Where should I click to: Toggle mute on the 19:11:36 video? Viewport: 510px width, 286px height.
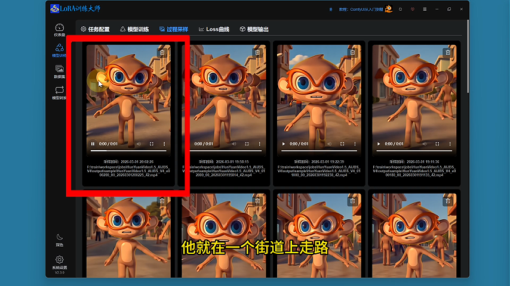pyautogui.click(x=425, y=144)
